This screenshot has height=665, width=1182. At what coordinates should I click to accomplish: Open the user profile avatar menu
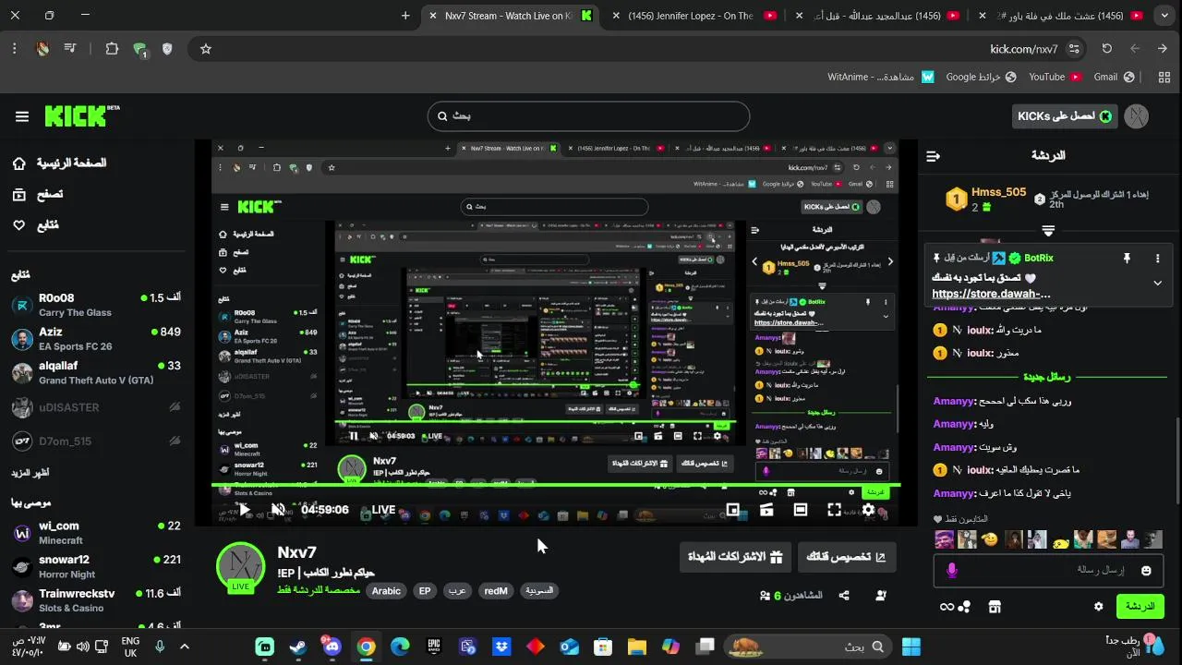click(x=1138, y=116)
